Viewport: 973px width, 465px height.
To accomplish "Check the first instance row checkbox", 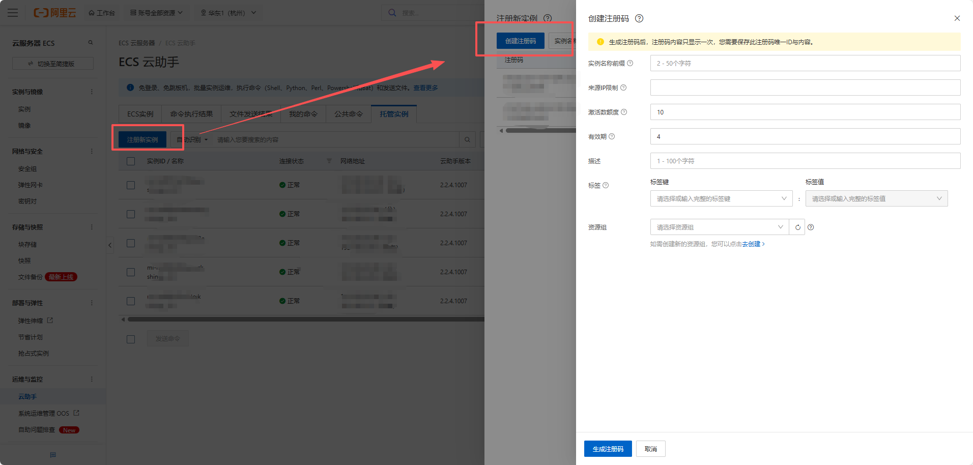I will coord(131,185).
